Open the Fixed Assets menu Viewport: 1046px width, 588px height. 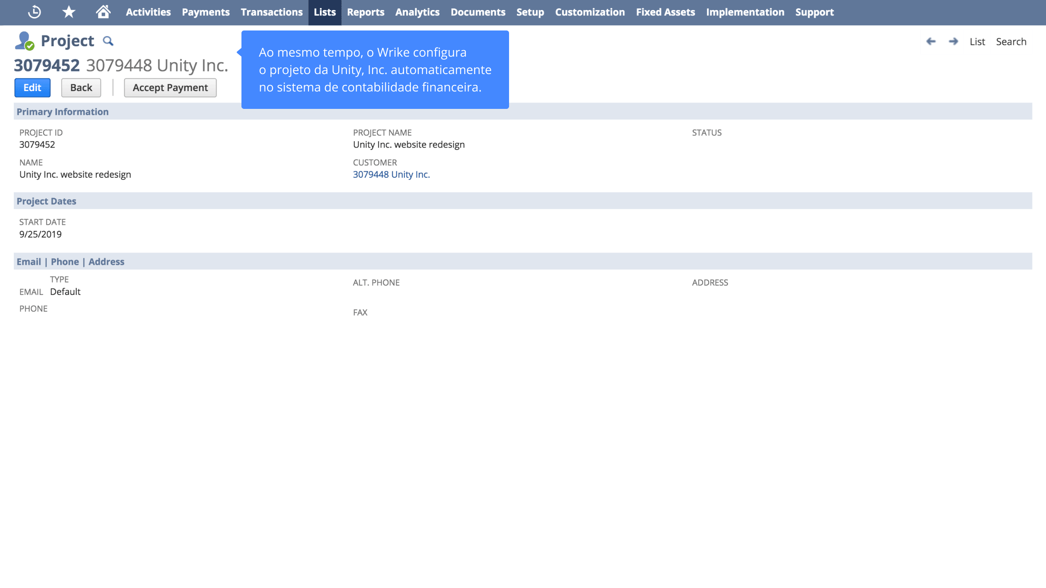tap(666, 12)
